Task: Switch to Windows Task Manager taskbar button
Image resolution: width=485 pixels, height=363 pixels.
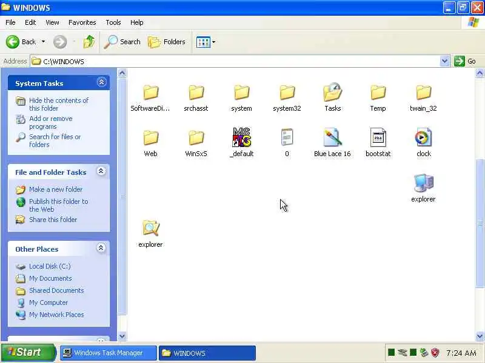Action: pyautogui.click(x=109, y=353)
